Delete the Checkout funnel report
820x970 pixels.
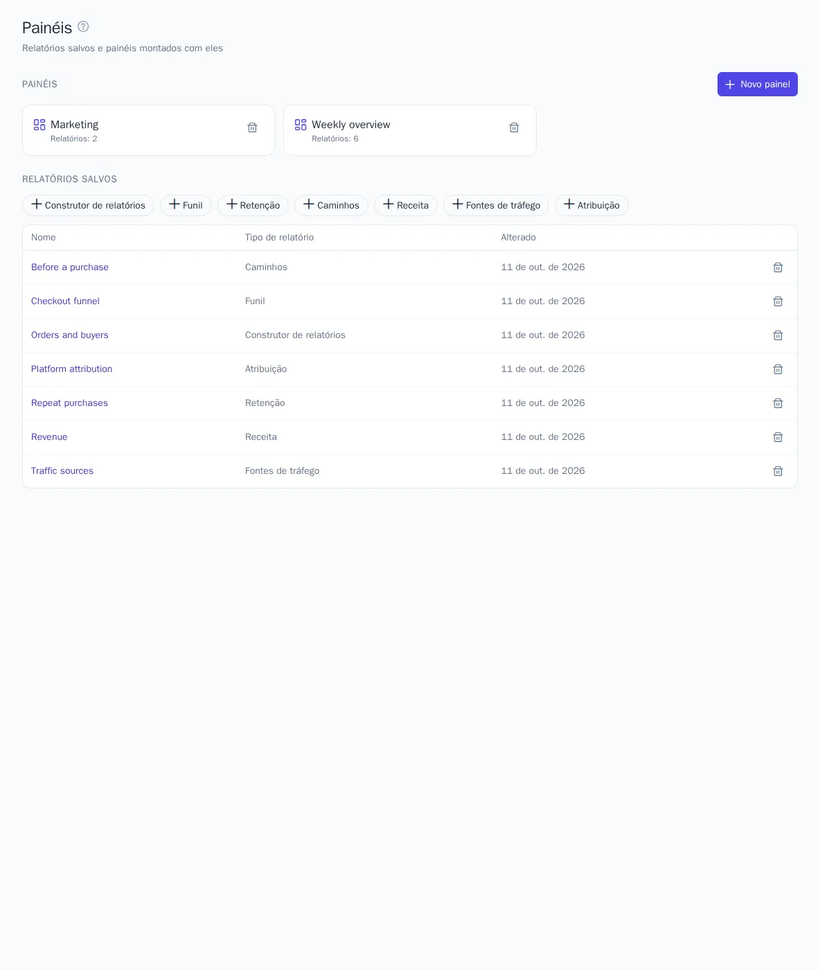pyautogui.click(x=778, y=301)
